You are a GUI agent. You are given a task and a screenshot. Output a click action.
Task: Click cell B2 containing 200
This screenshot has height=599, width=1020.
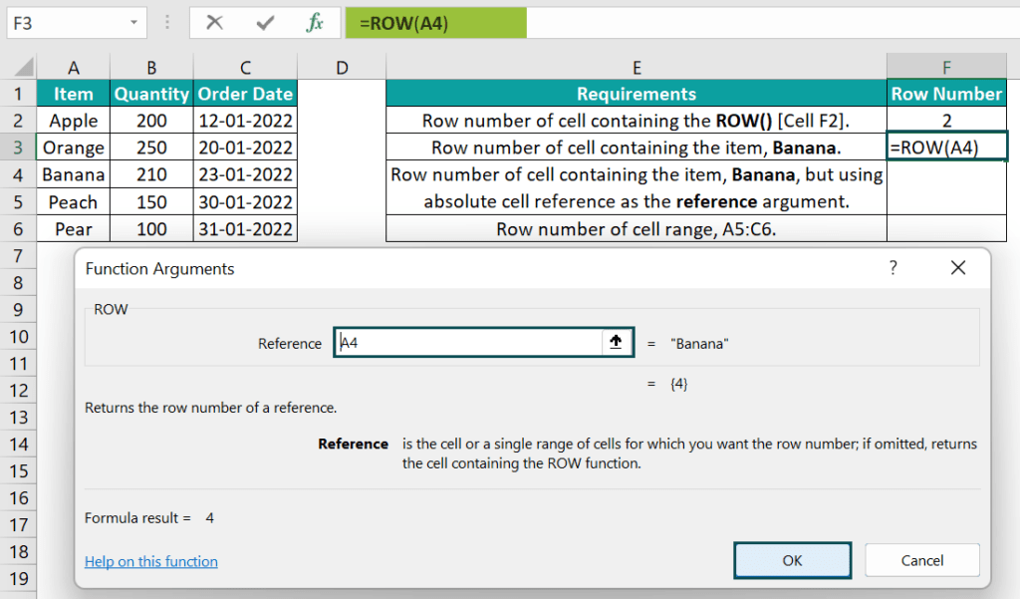coord(151,121)
